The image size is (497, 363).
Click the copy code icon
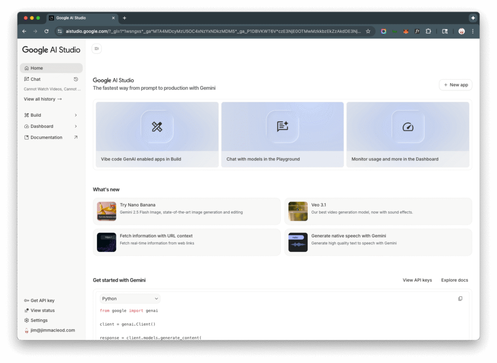460,299
